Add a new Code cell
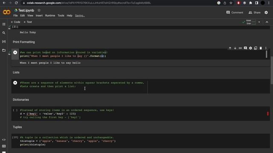The height and width of the screenshot is (153, 273). click(x=15, y=22)
